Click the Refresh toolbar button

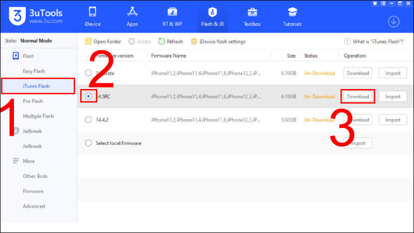coord(171,41)
